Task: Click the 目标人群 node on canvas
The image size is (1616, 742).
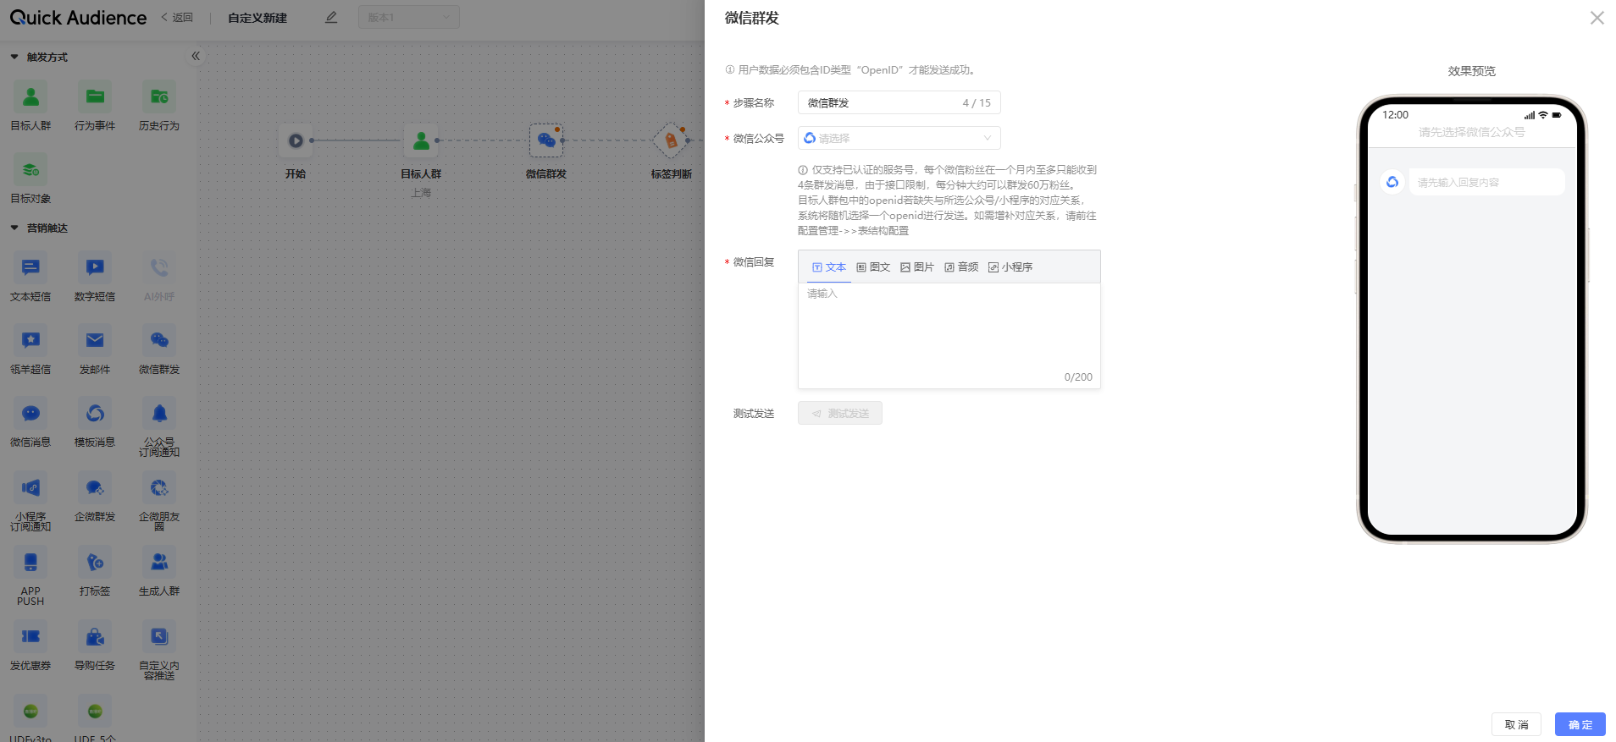Action: click(421, 140)
